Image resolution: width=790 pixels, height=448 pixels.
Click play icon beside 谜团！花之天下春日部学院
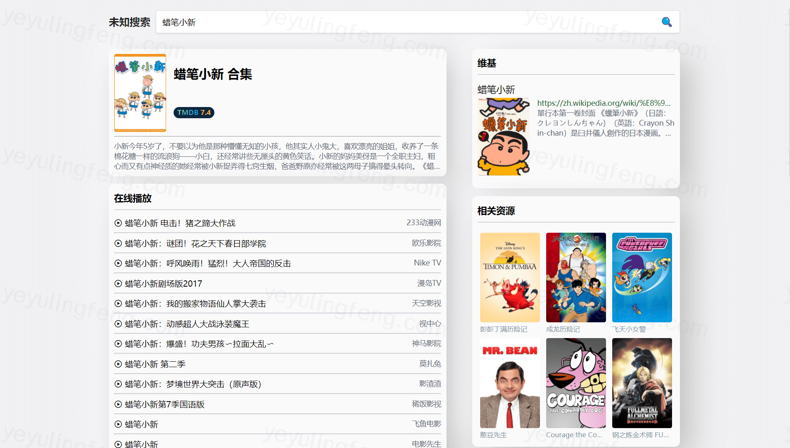pos(118,243)
